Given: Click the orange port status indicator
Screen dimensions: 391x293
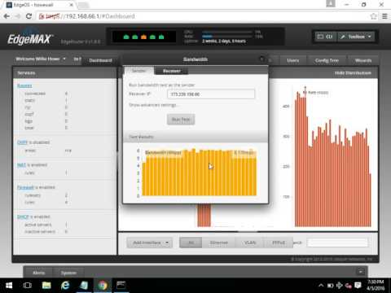Looking at the screenshot, I should click(143, 37).
